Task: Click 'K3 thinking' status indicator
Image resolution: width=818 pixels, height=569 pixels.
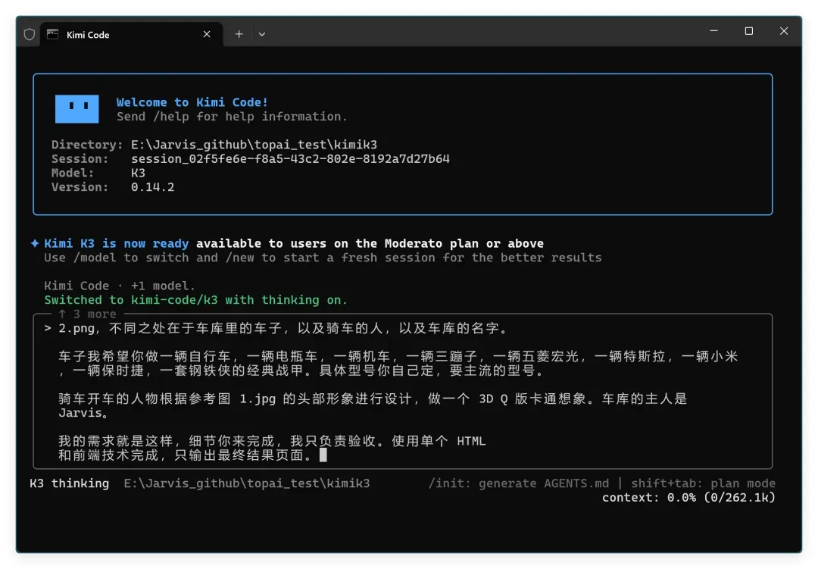Action: [70, 483]
